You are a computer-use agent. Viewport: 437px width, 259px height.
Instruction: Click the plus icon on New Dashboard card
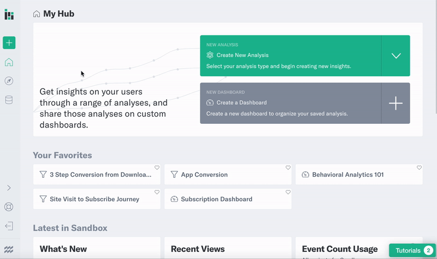coord(395,103)
